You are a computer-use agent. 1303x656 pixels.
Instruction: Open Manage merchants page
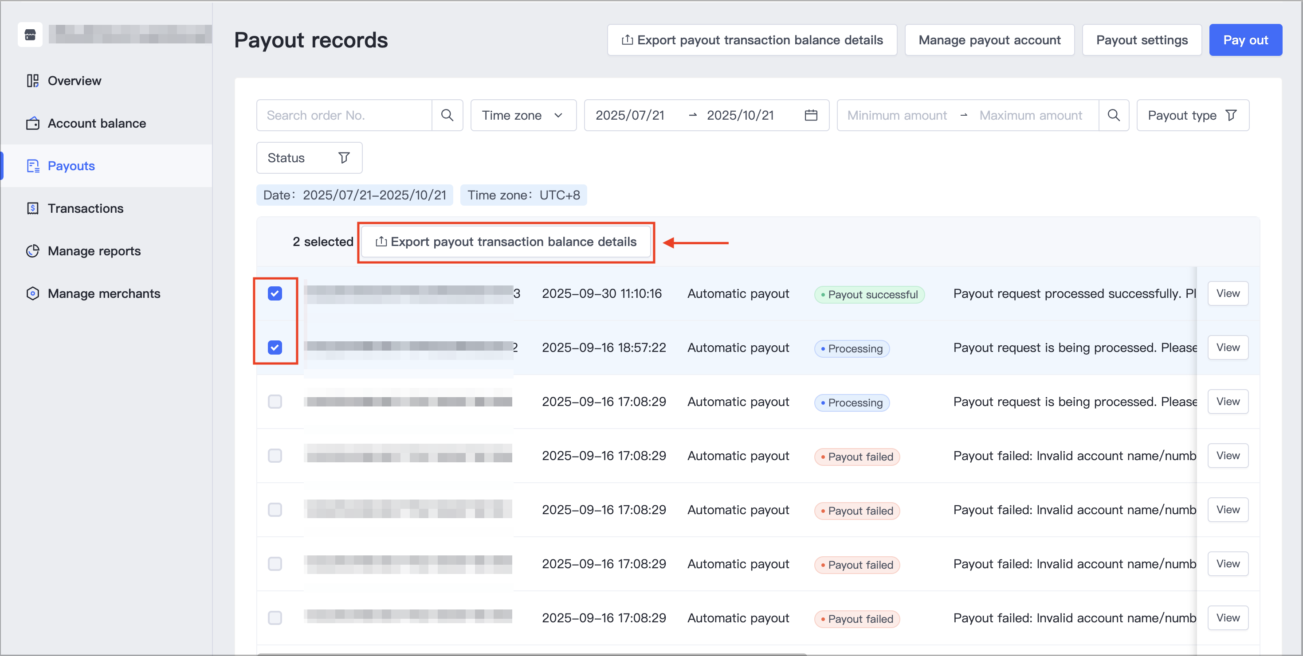pyautogui.click(x=106, y=293)
